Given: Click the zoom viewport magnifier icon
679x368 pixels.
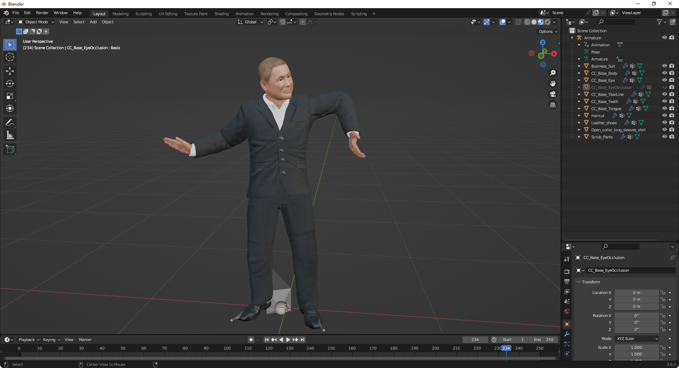Looking at the screenshot, I should 553,73.
